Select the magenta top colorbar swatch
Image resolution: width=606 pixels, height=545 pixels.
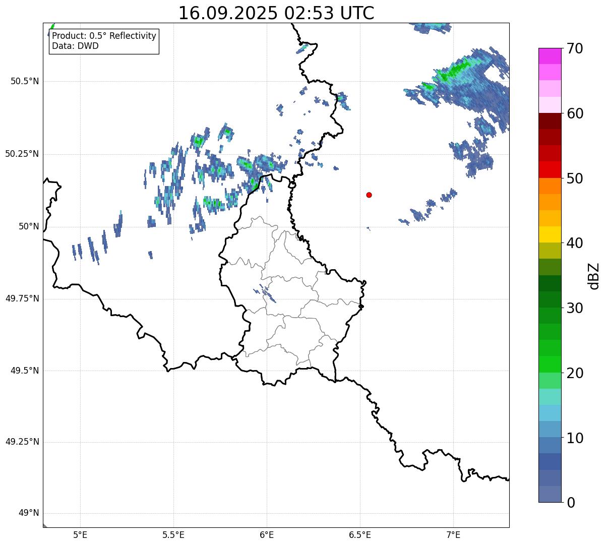click(x=550, y=56)
